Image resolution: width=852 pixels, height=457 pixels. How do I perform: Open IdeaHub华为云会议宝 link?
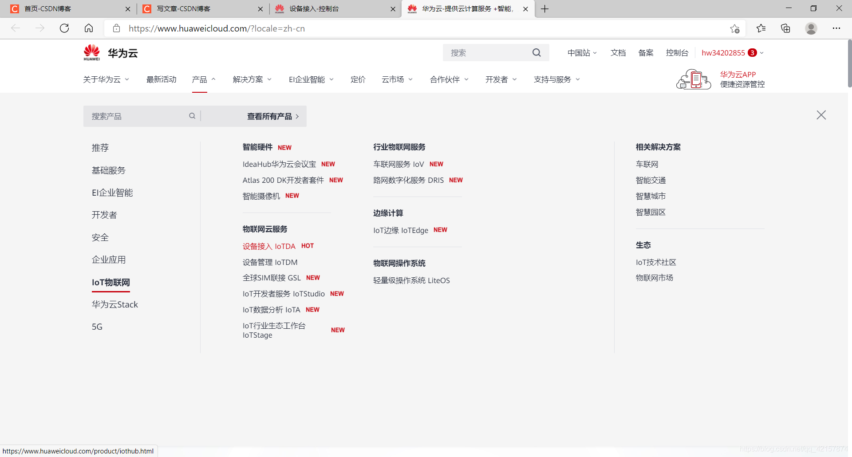[279, 164]
